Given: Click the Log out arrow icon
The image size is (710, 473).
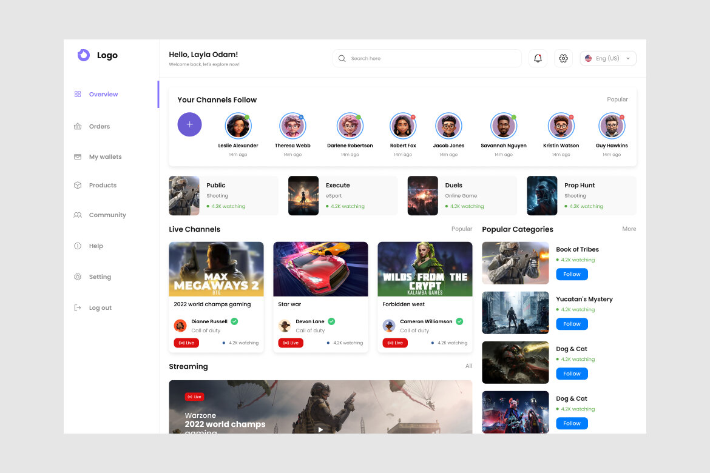Looking at the screenshot, I should (x=78, y=308).
